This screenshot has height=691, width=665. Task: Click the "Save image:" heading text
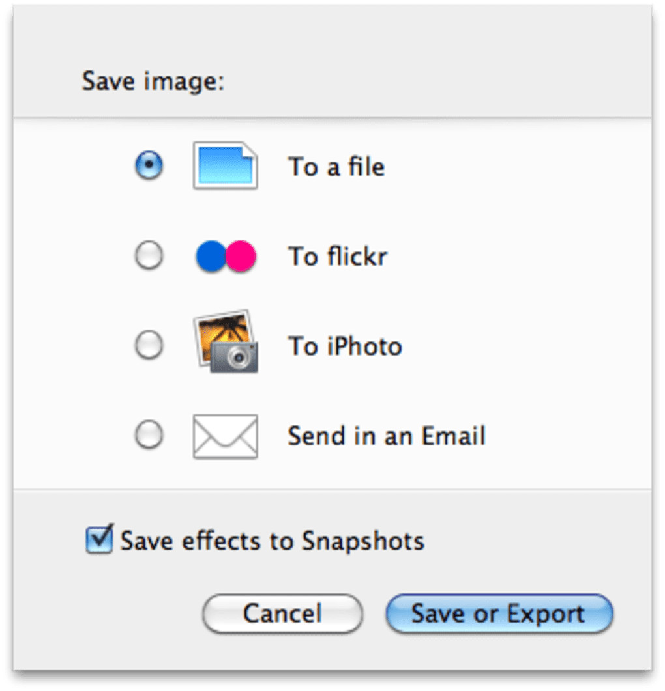pos(153,83)
